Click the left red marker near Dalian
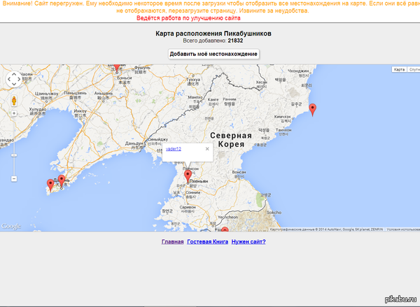420x307 pixels. tap(50, 185)
